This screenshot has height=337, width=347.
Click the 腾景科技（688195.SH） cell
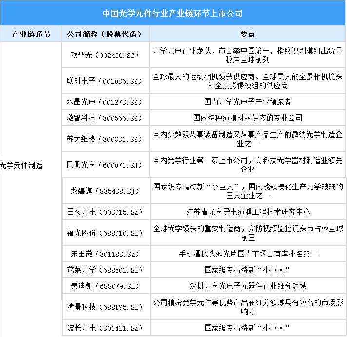(x=106, y=307)
